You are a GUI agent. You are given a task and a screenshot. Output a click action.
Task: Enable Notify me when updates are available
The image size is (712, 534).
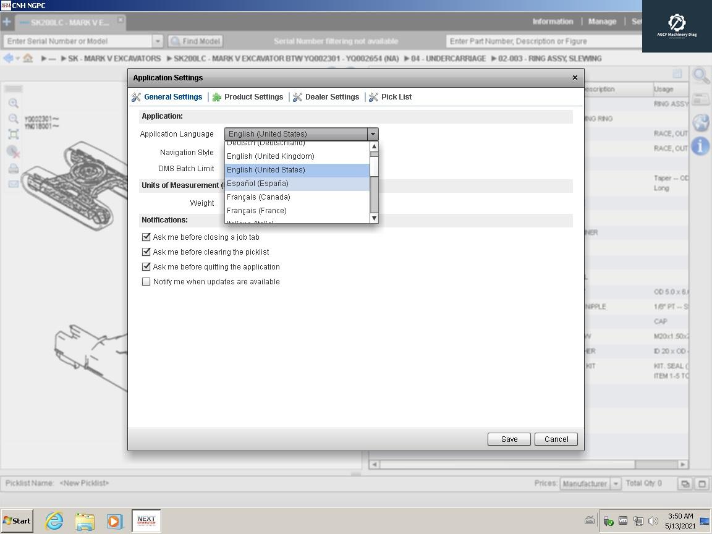click(146, 281)
